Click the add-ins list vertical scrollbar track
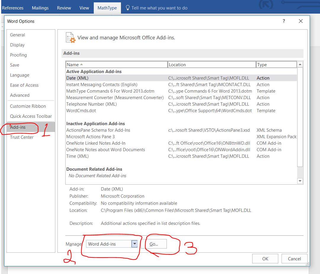320x274 pixels. coord(300,172)
